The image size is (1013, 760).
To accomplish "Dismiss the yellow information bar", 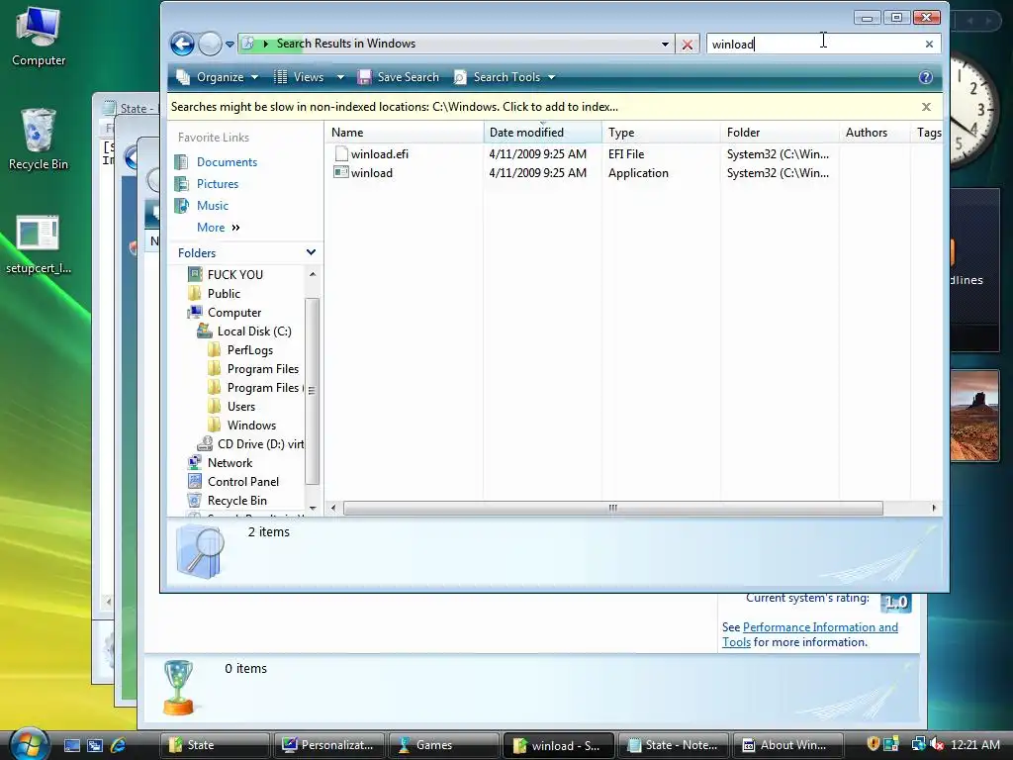I will click(x=926, y=107).
